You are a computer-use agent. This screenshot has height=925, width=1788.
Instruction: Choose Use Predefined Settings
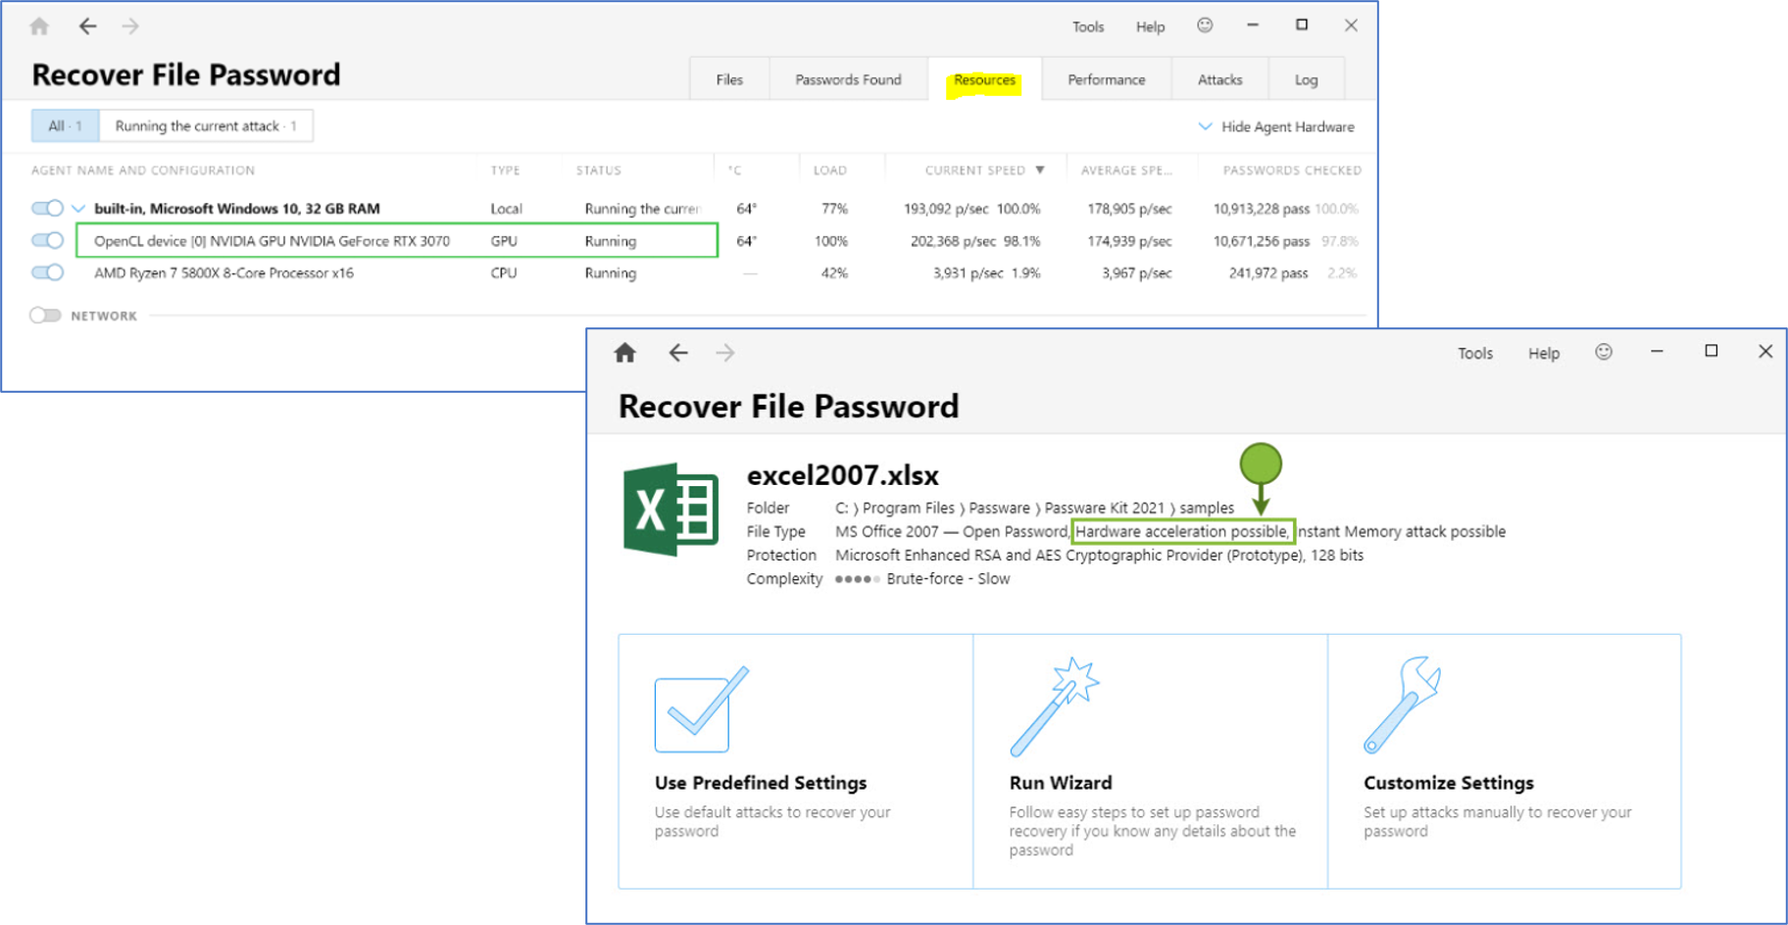(x=795, y=761)
